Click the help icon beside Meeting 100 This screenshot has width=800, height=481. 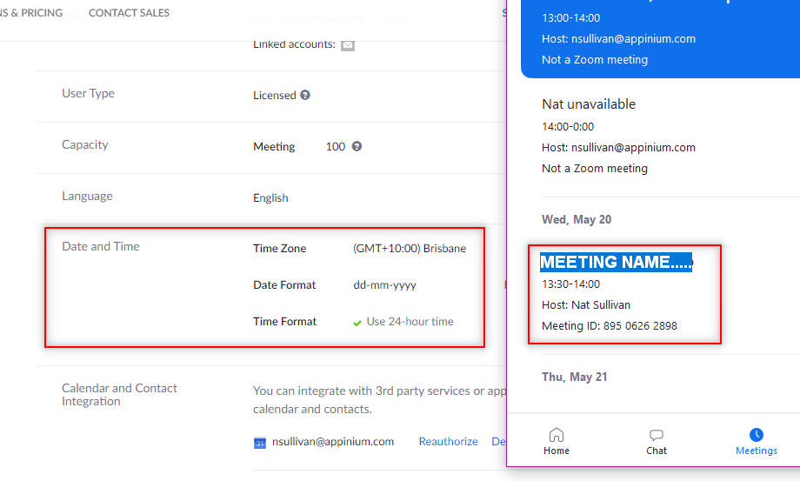pos(357,147)
